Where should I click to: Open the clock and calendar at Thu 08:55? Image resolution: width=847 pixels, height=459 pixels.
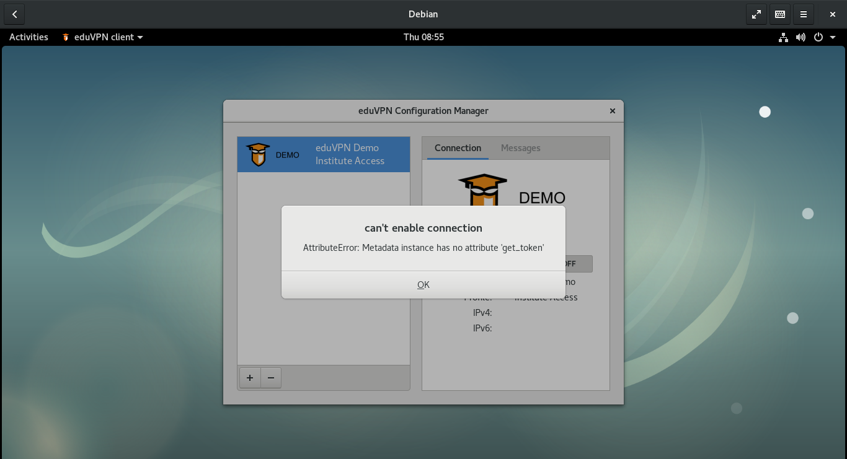click(423, 37)
